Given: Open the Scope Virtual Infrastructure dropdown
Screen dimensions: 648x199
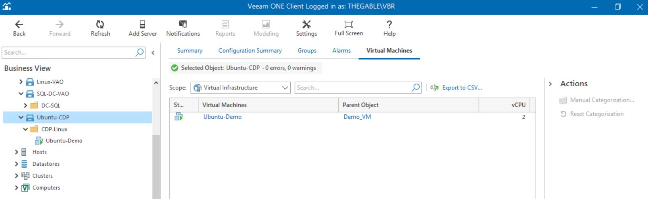Looking at the screenshot, I should click(x=240, y=88).
